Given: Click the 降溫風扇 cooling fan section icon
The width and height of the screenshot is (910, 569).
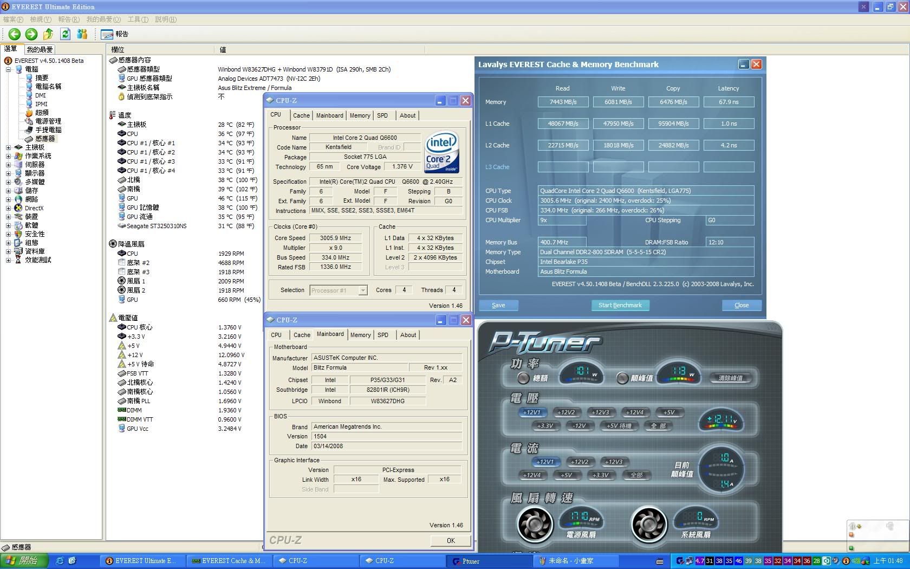Looking at the screenshot, I should click(x=113, y=244).
